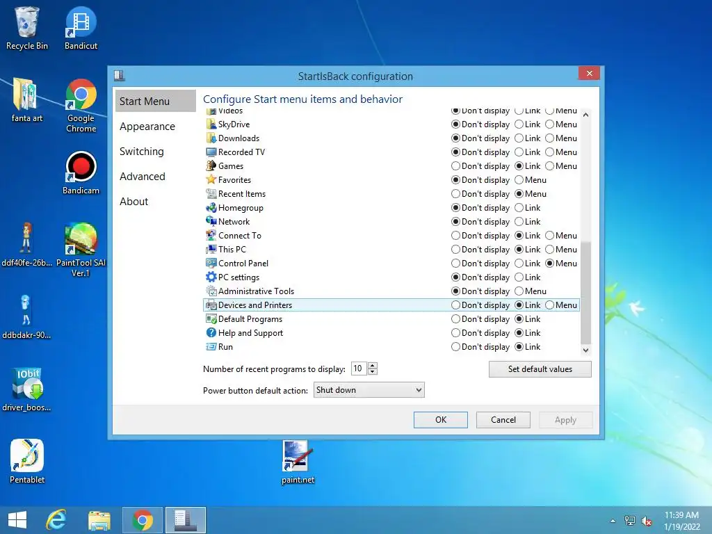Select the Connect To row label
Viewport: 712px width, 534px height.
tap(240, 235)
